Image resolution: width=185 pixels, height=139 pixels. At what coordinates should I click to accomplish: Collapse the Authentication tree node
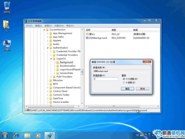click(x=48, y=48)
